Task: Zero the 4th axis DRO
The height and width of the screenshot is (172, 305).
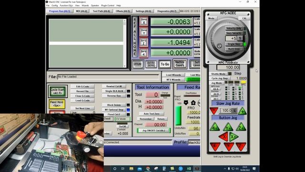Action: 144,53
